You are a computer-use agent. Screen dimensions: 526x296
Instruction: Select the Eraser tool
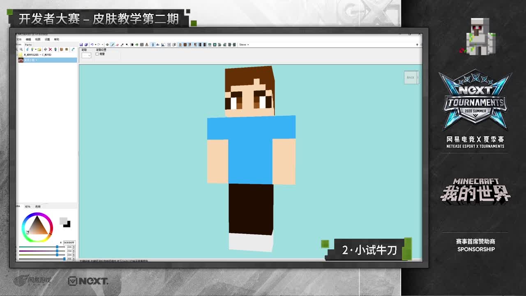(117, 44)
